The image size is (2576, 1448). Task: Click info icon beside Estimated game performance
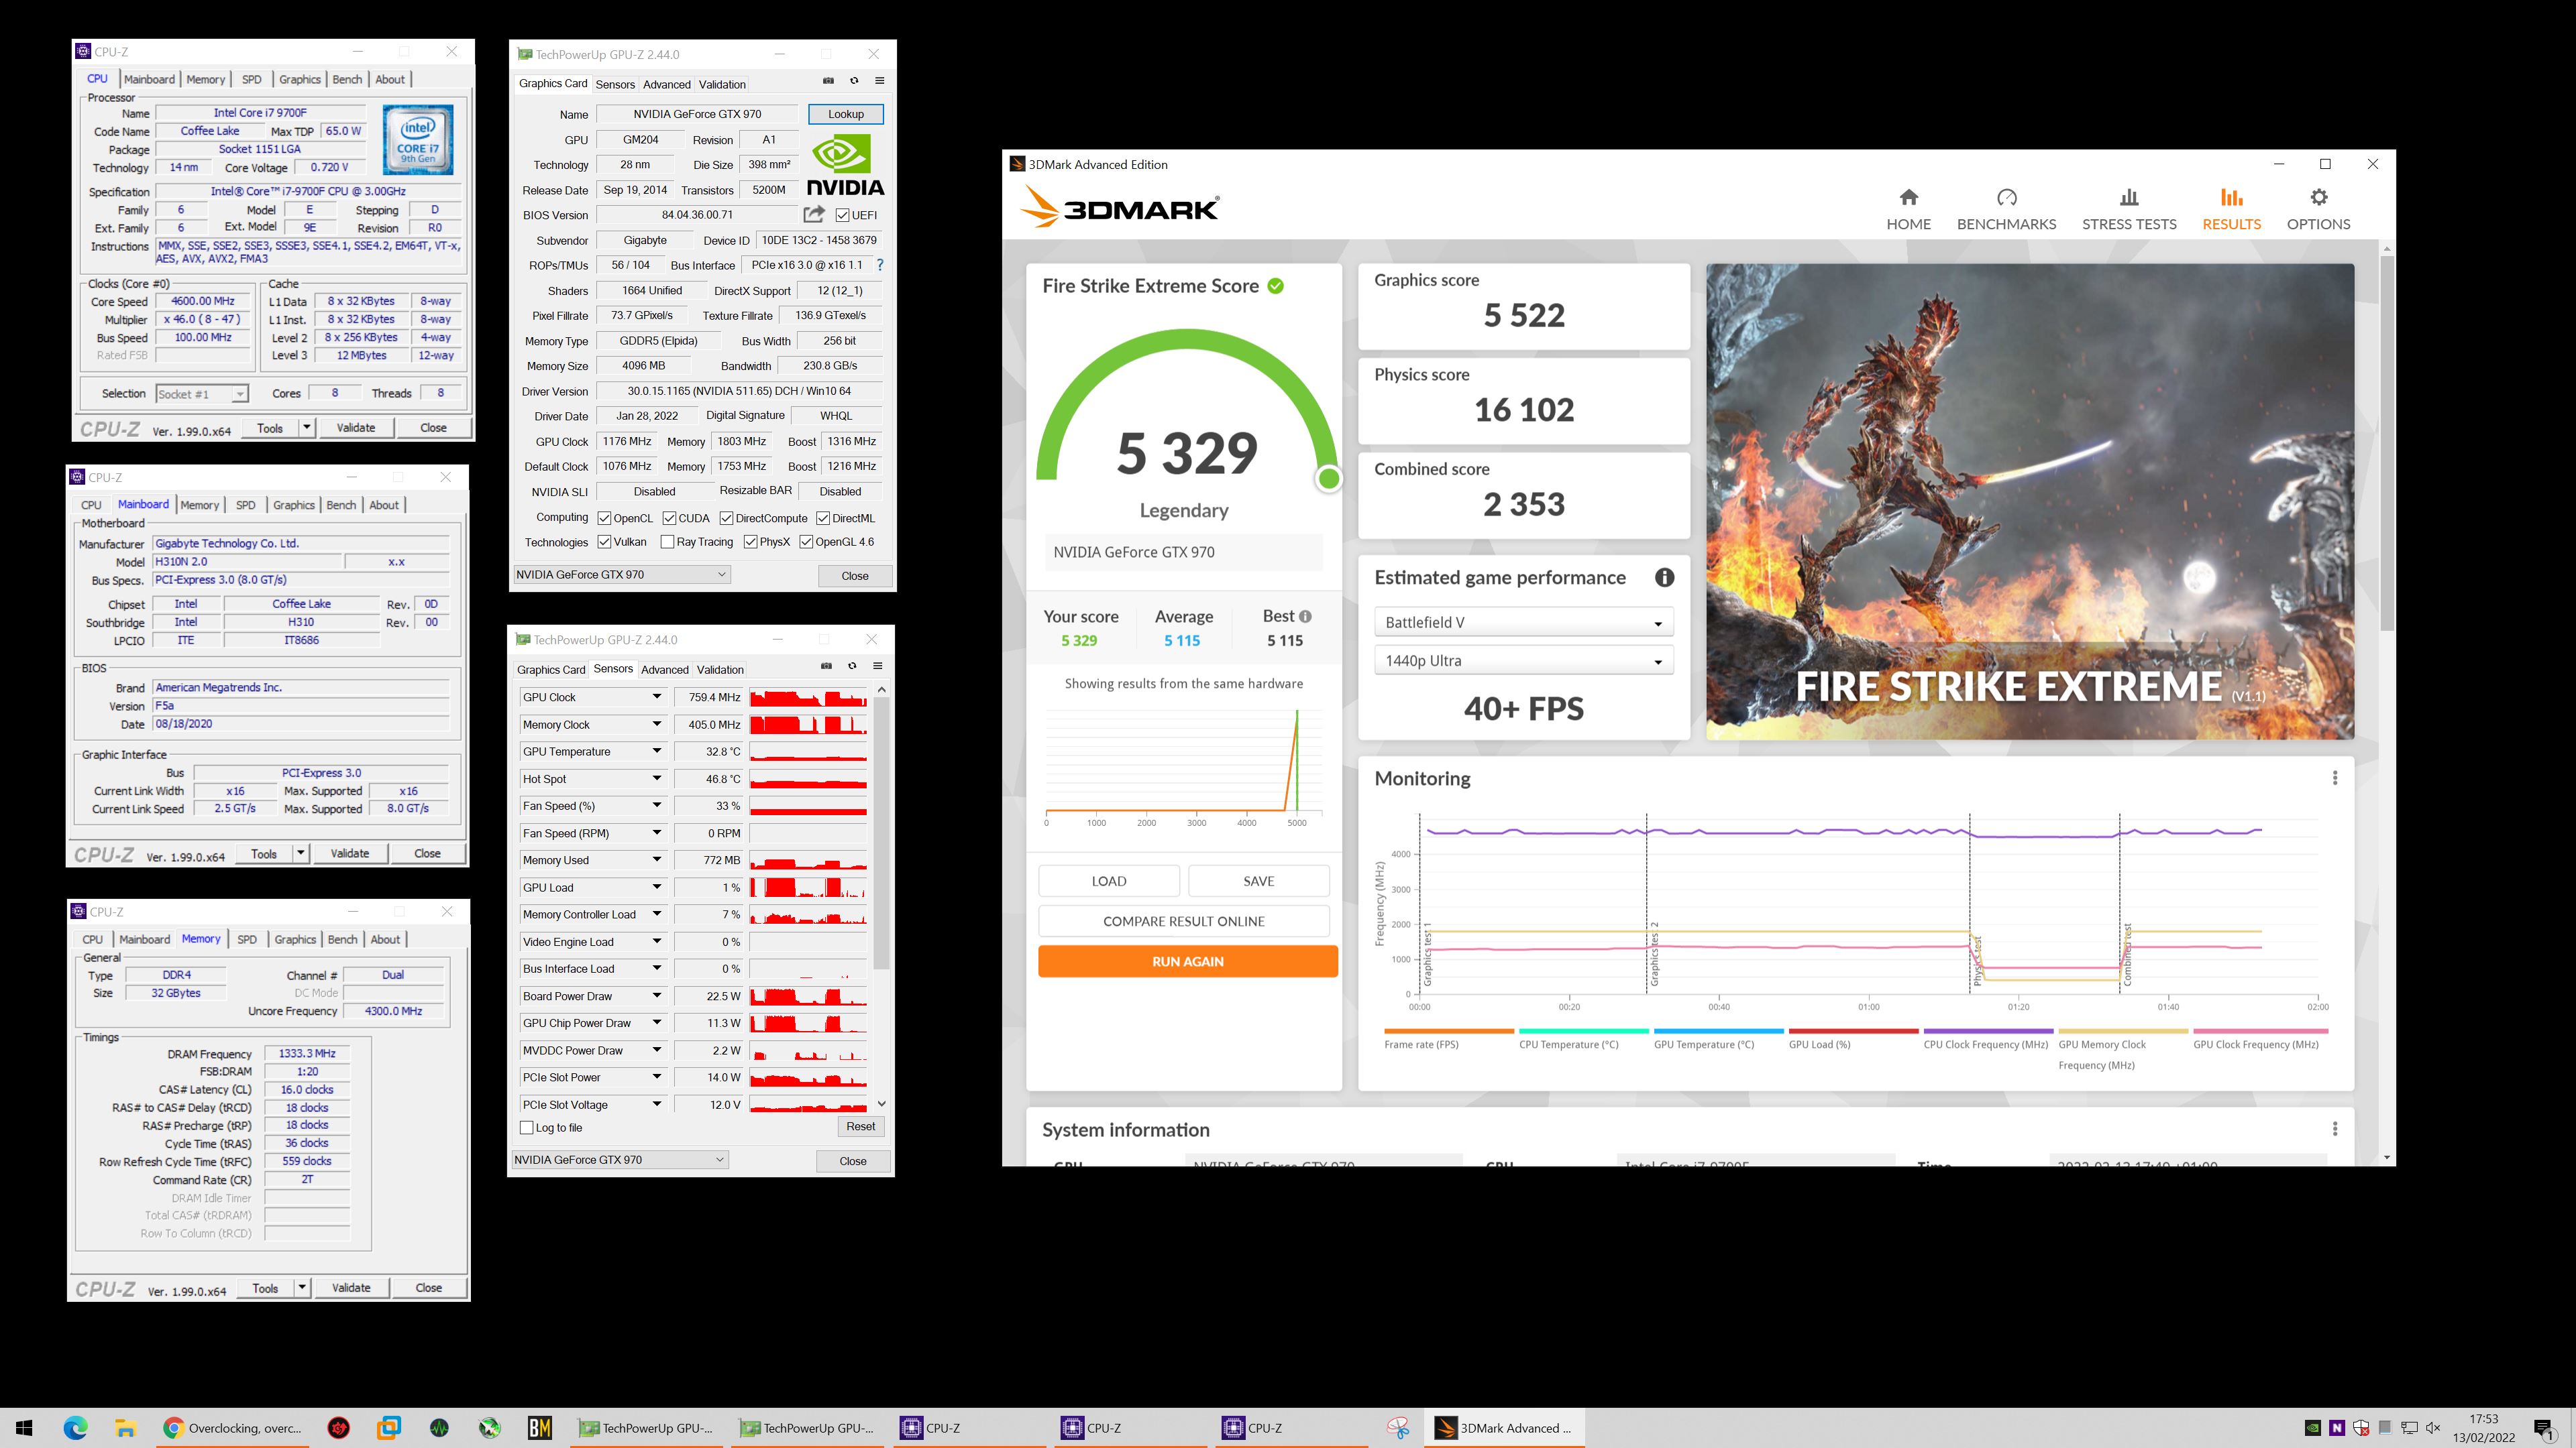[x=1664, y=578]
